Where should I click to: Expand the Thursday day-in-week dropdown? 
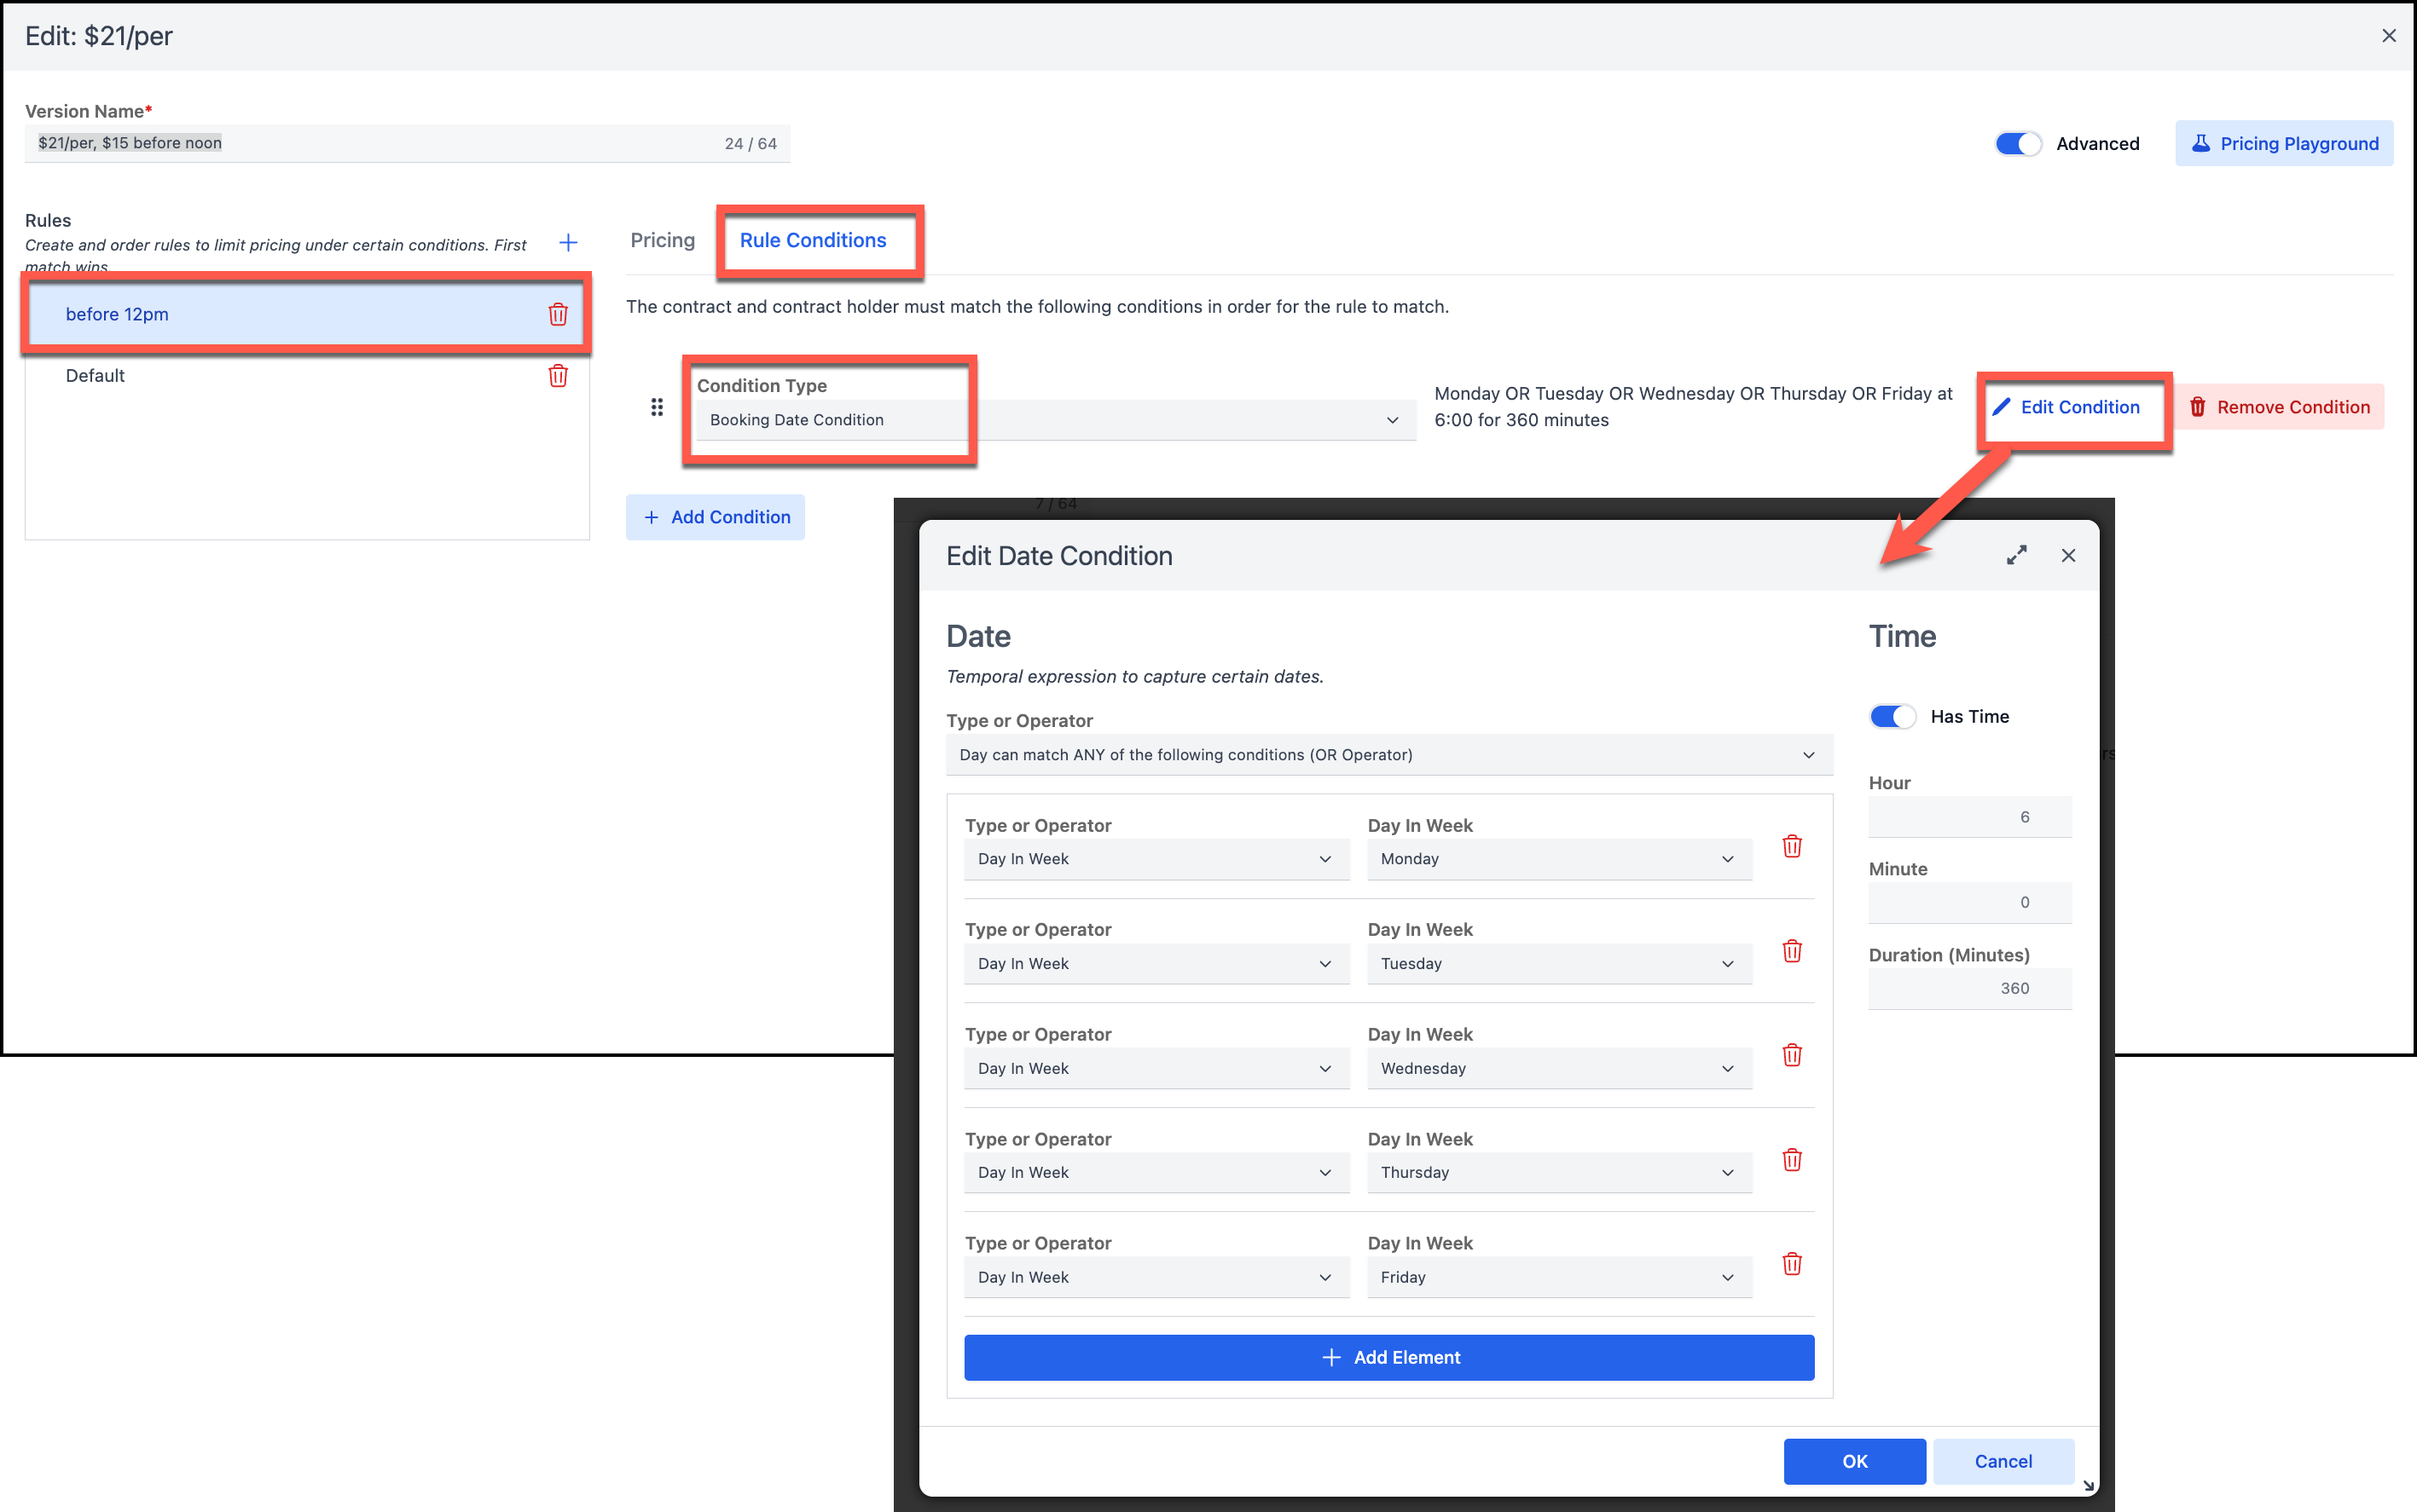point(1557,1173)
